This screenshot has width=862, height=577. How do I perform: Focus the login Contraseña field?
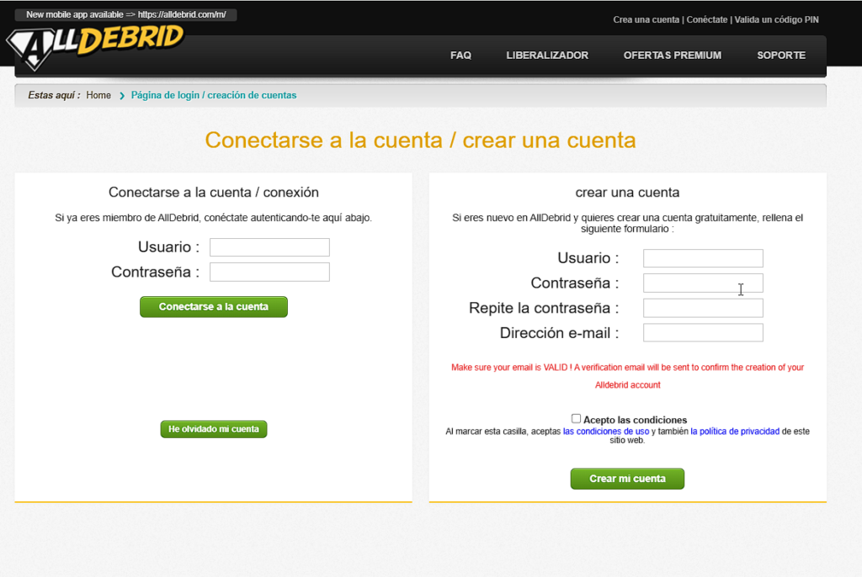tap(269, 272)
